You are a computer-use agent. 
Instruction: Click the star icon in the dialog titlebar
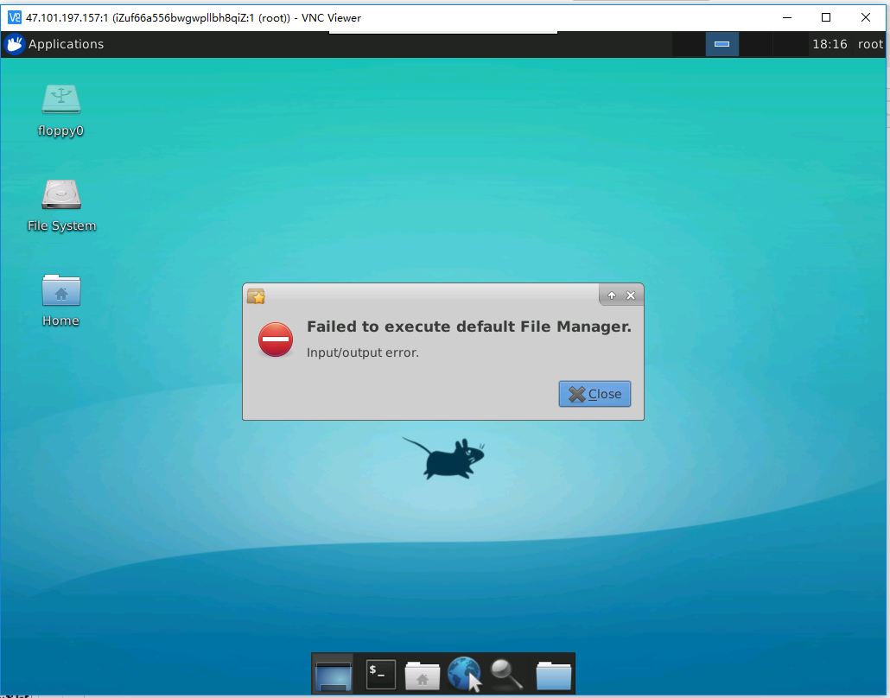[256, 295]
